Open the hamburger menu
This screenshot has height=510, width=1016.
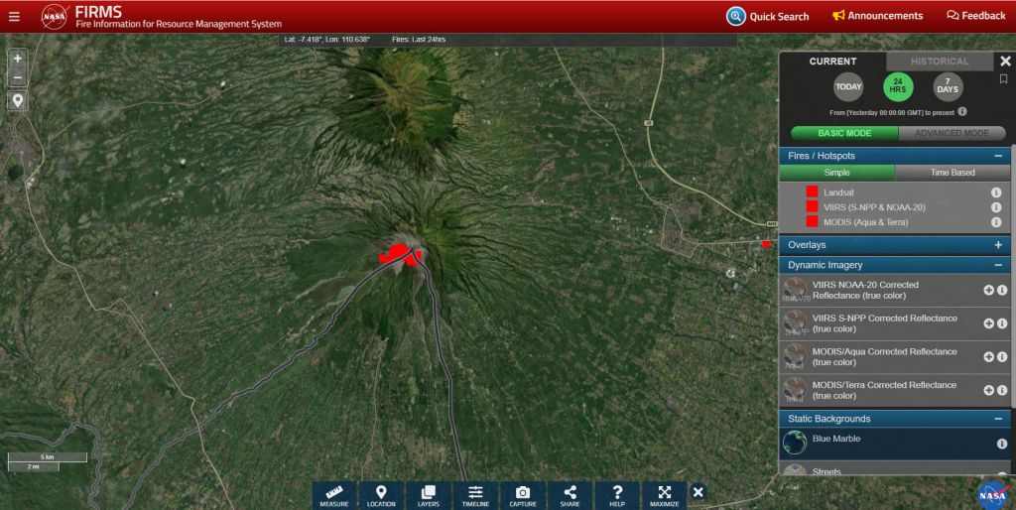14,16
